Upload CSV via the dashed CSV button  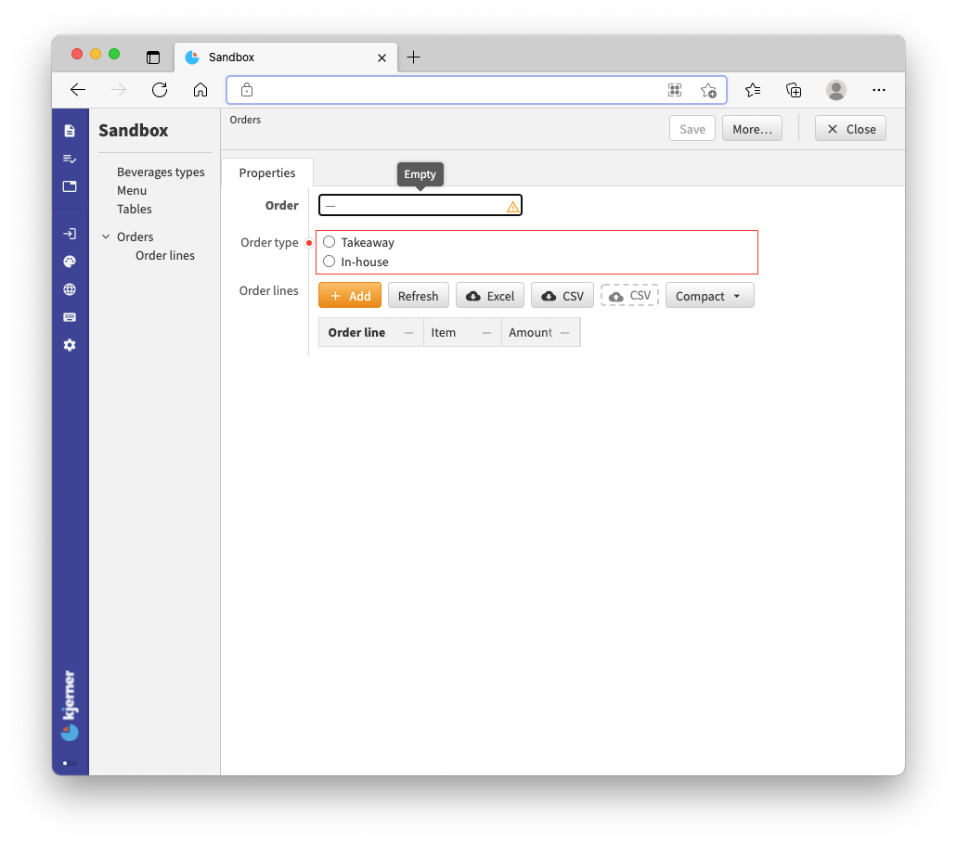click(x=629, y=295)
